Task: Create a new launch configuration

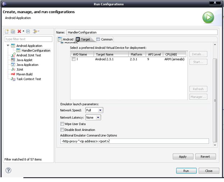Action: (6, 31)
